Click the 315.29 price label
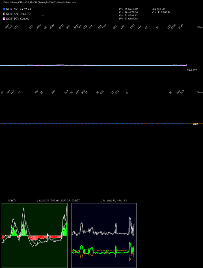The image size is (203, 268). click(x=192, y=70)
